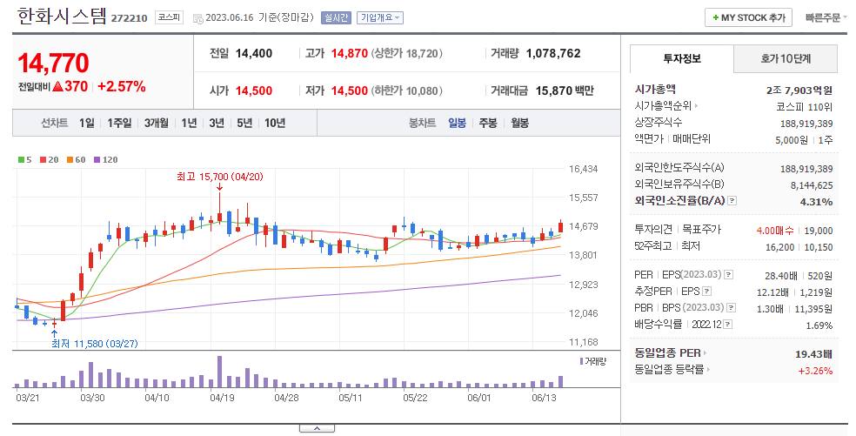Select the 월봉 monthly candle chart
Screen dimensions: 856x436
point(519,123)
